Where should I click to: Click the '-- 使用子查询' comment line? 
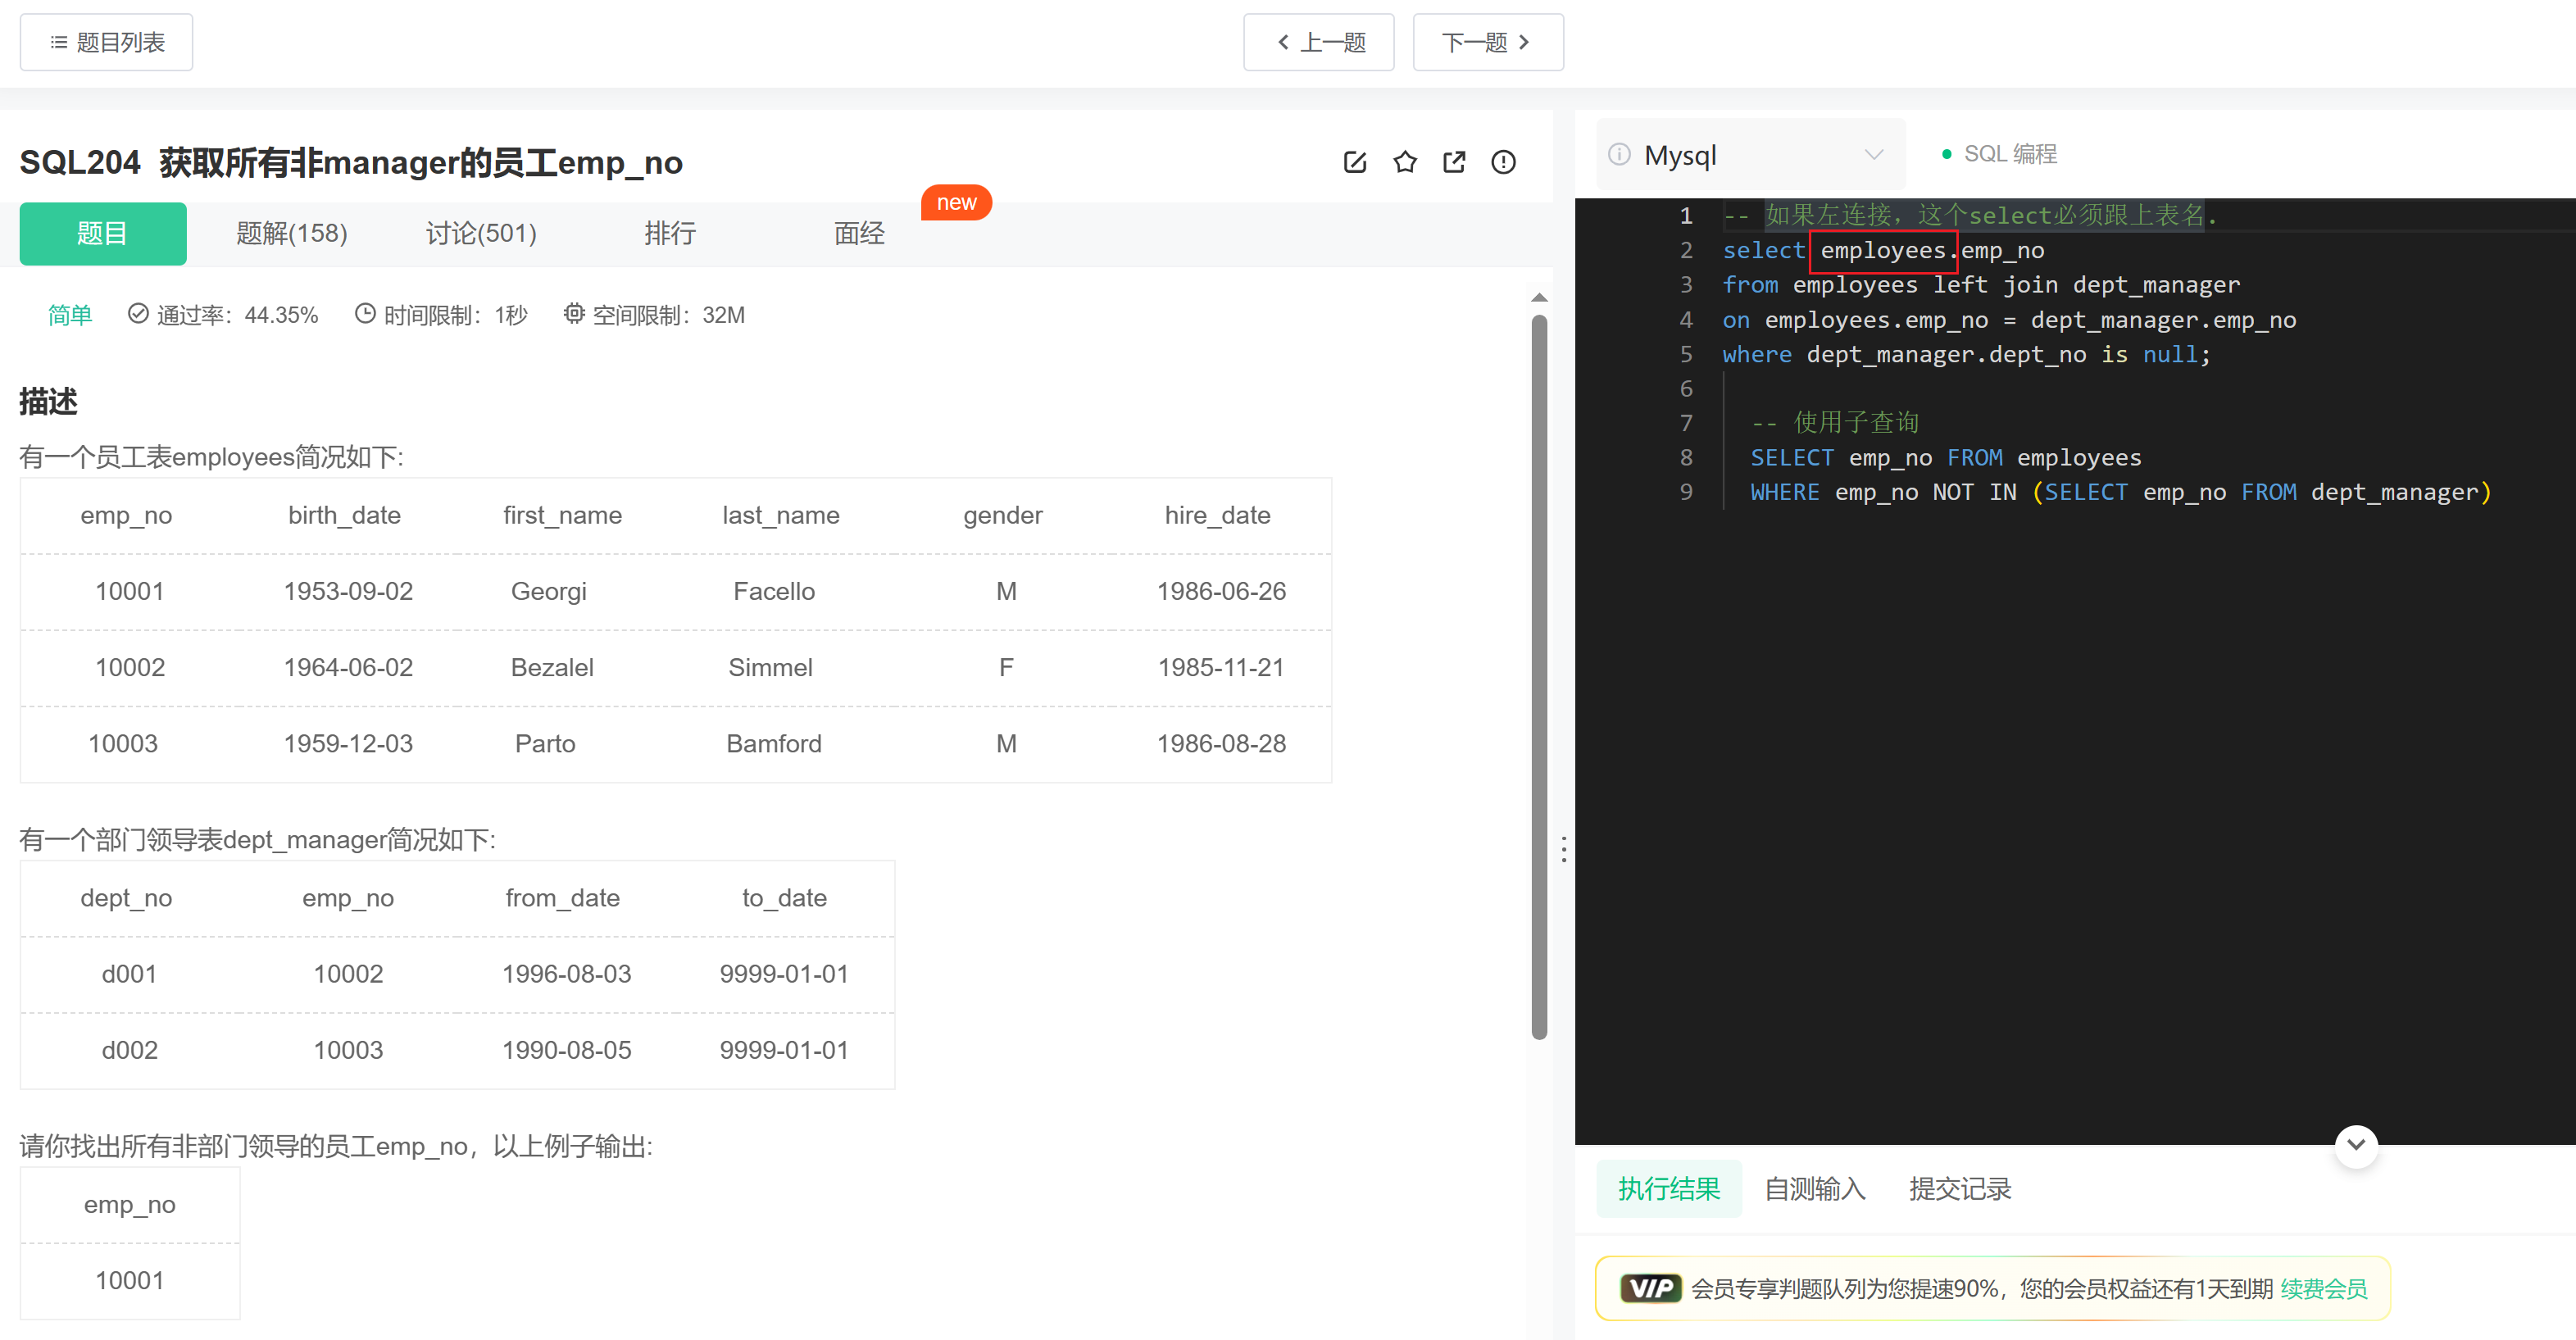click(1835, 422)
